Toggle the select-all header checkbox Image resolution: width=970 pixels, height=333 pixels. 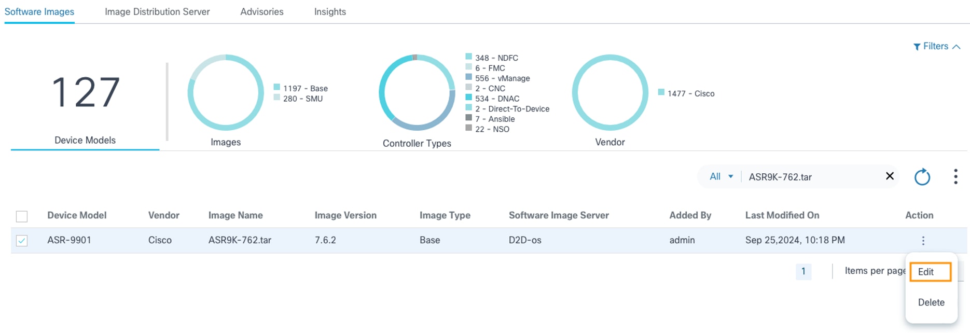pos(22,216)
